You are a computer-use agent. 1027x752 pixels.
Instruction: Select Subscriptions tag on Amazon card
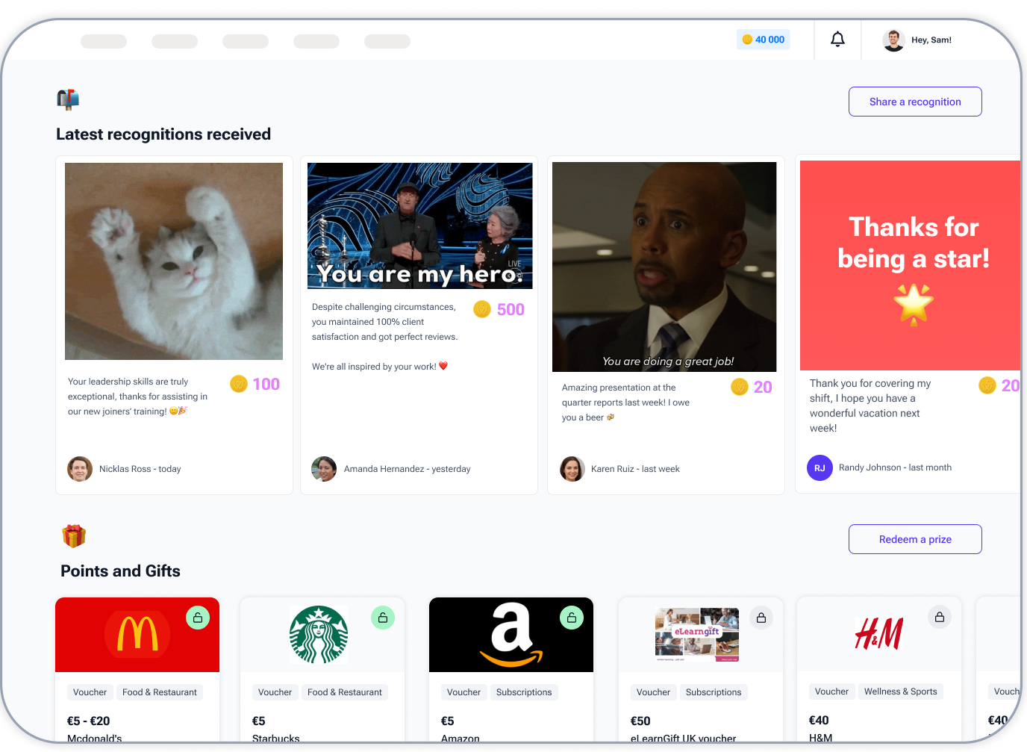point(524,692)
